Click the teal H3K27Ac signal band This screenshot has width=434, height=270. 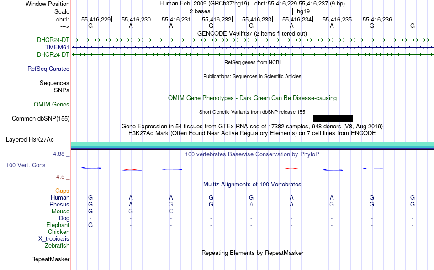pyautogui.click(x=253, y=144)
